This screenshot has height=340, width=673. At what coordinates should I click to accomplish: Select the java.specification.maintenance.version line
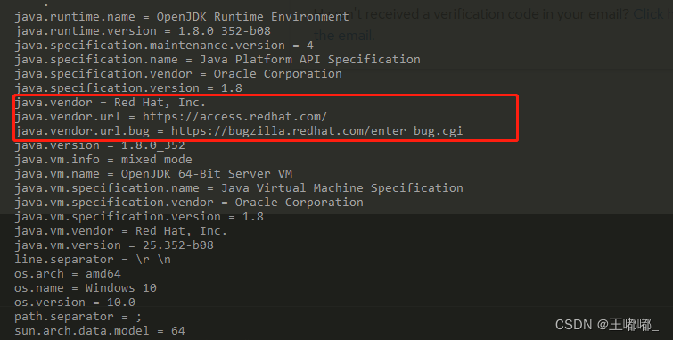pyautogui.click(x=164, y=46)
